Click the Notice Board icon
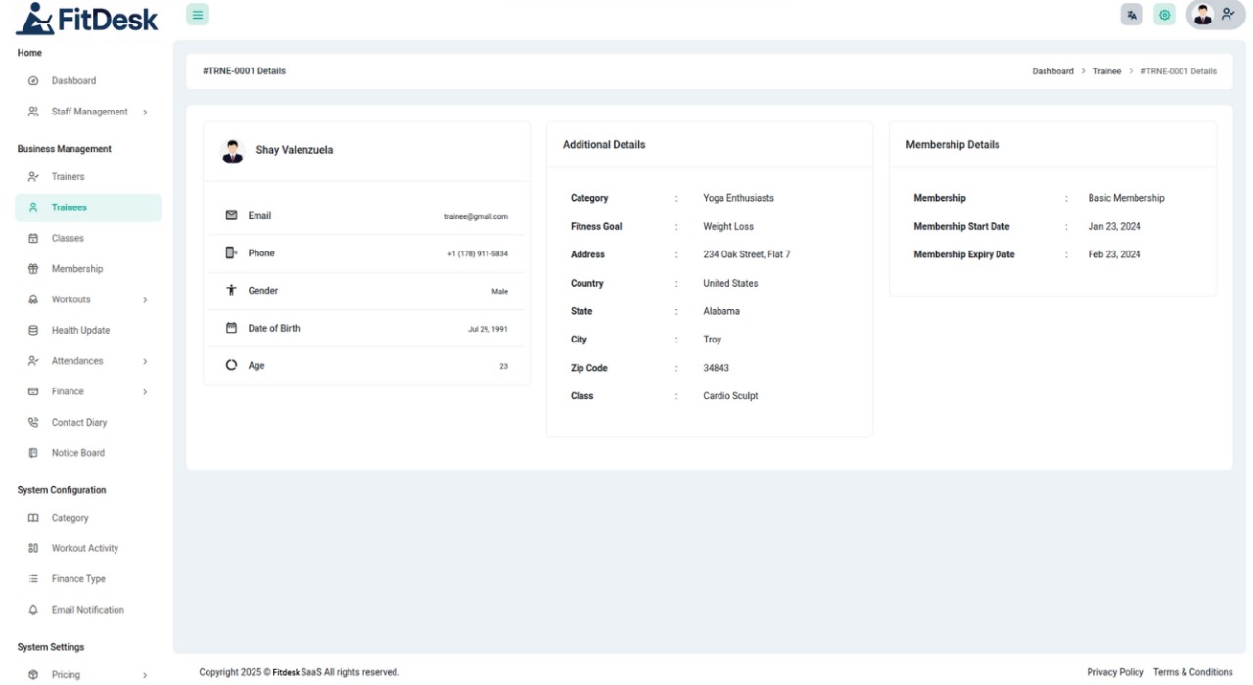Image resolution: width=1253 pixels, height=685 pixels. tap(33, 453)
